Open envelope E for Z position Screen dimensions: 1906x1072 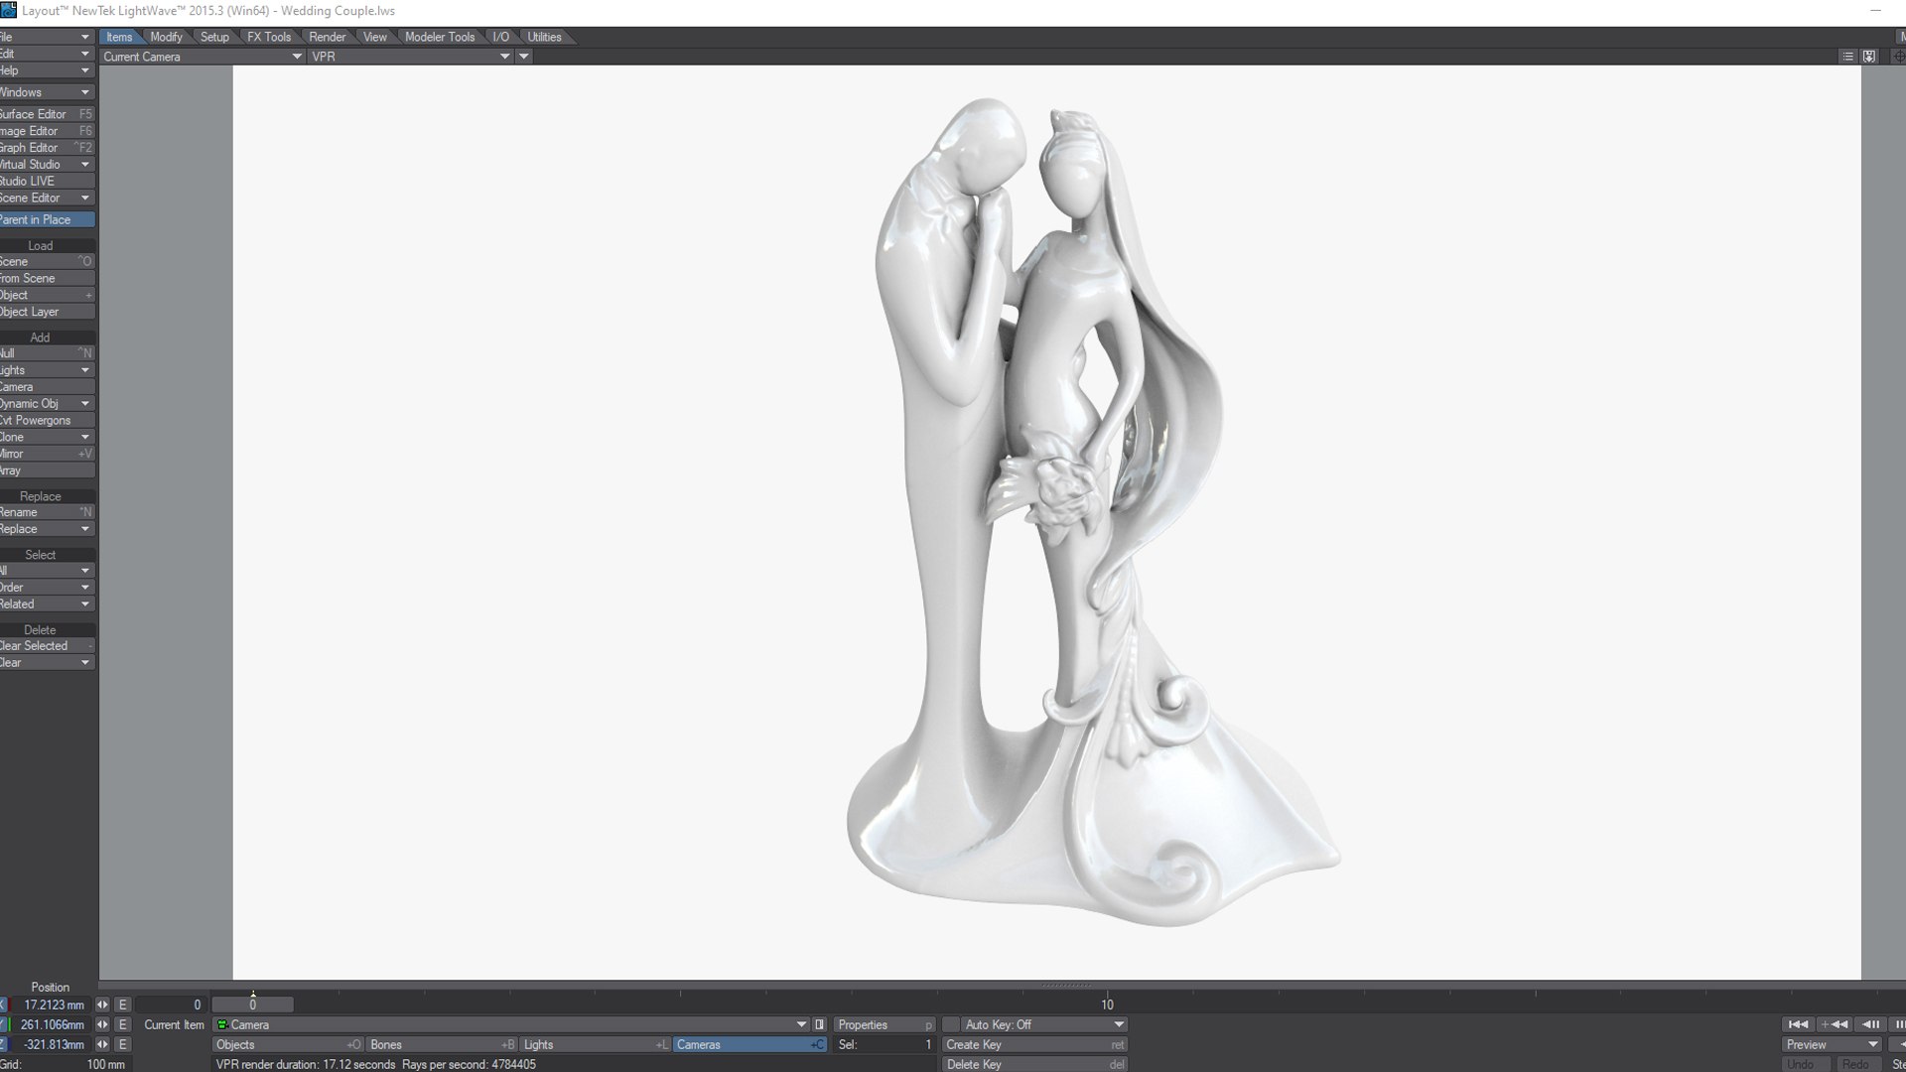(x=122, y=1044)
